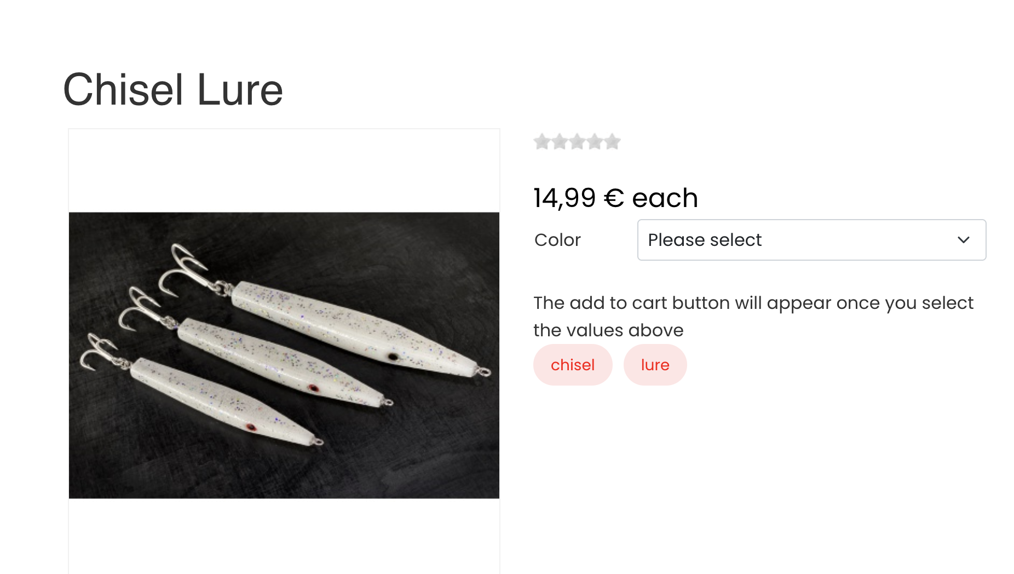Rate the product one star

[x=542, y=142]
